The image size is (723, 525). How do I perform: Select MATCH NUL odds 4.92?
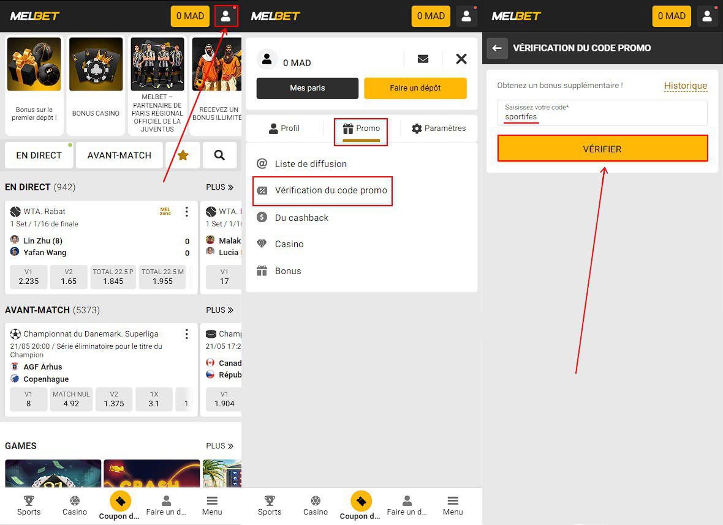point(71,400)
